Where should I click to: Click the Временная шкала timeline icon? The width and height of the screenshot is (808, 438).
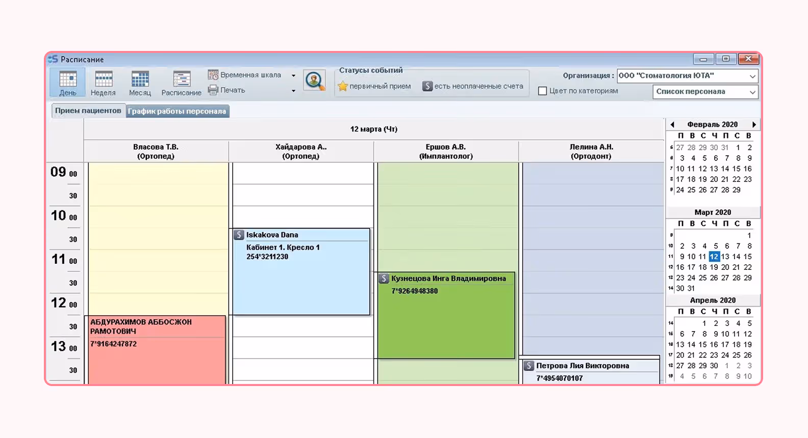(x=213, y=75)
